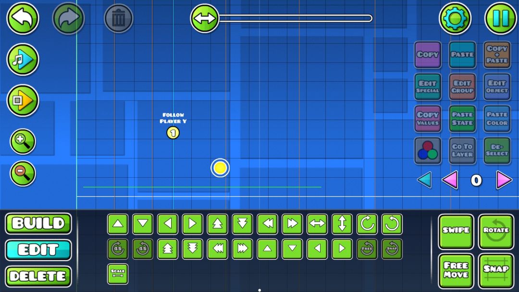Move object up one step
519x292 pixels.
tap(118, 224)
